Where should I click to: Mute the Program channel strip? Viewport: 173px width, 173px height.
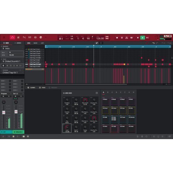tap(3, 96)
